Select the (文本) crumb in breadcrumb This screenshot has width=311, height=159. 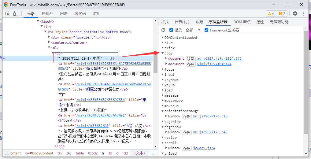pyautogui.click(x=139, y=153)
